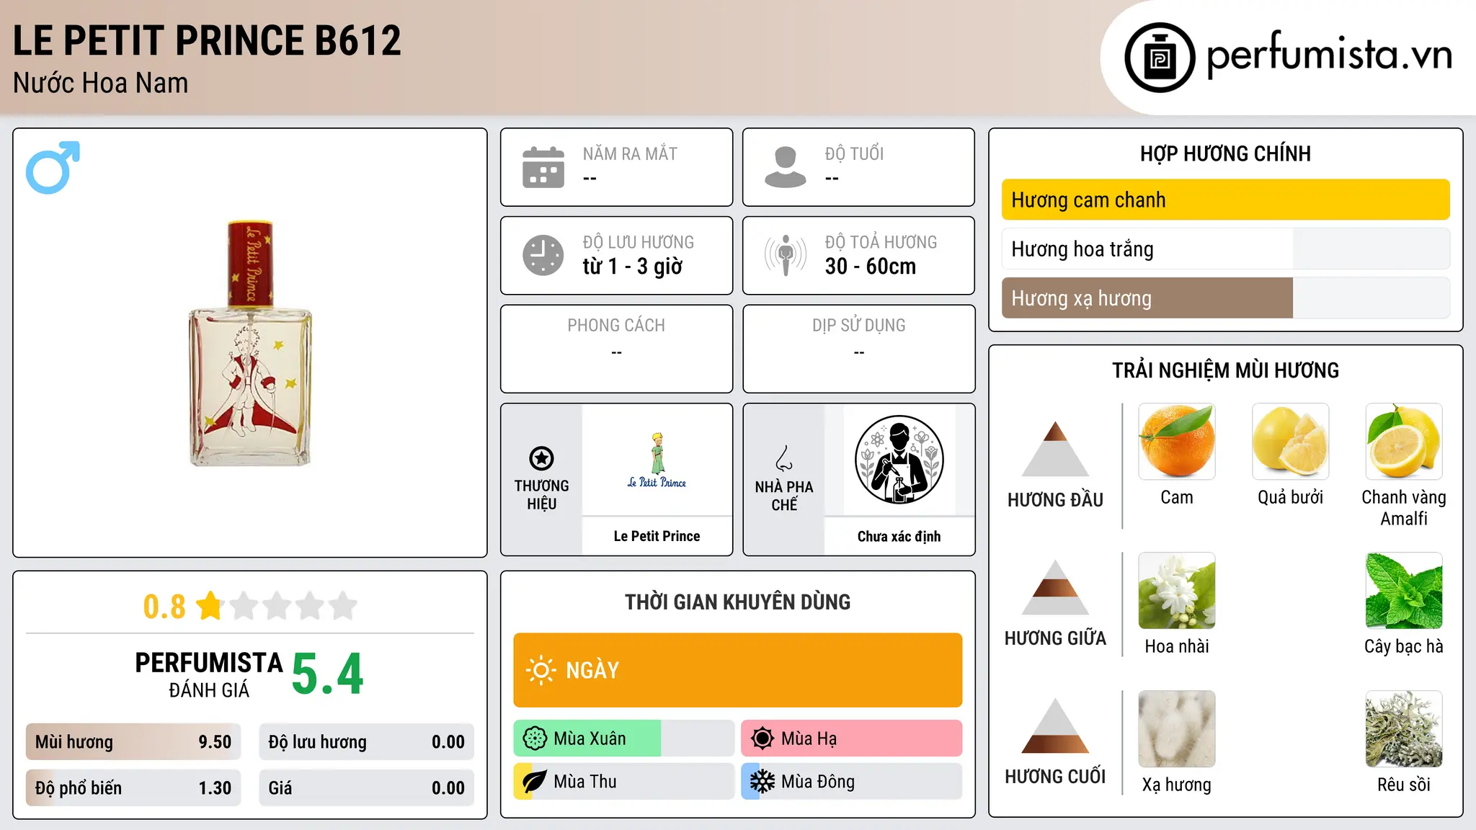Screen dimensions: 1476x830
Task: Click the '30 - 60cm' sillage value
Action: point(871,267)
